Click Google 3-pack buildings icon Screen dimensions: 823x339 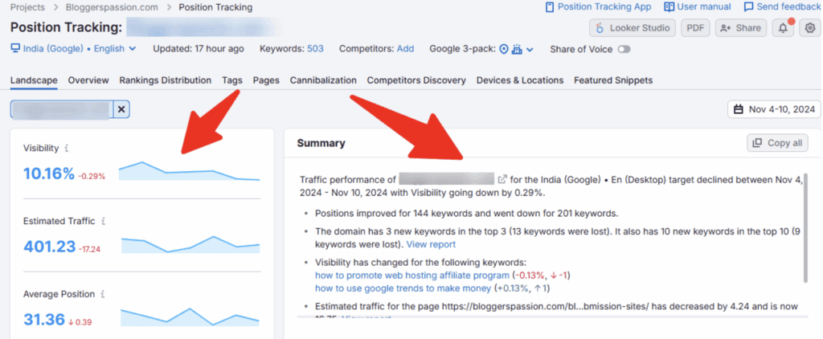tap(518, 49)
